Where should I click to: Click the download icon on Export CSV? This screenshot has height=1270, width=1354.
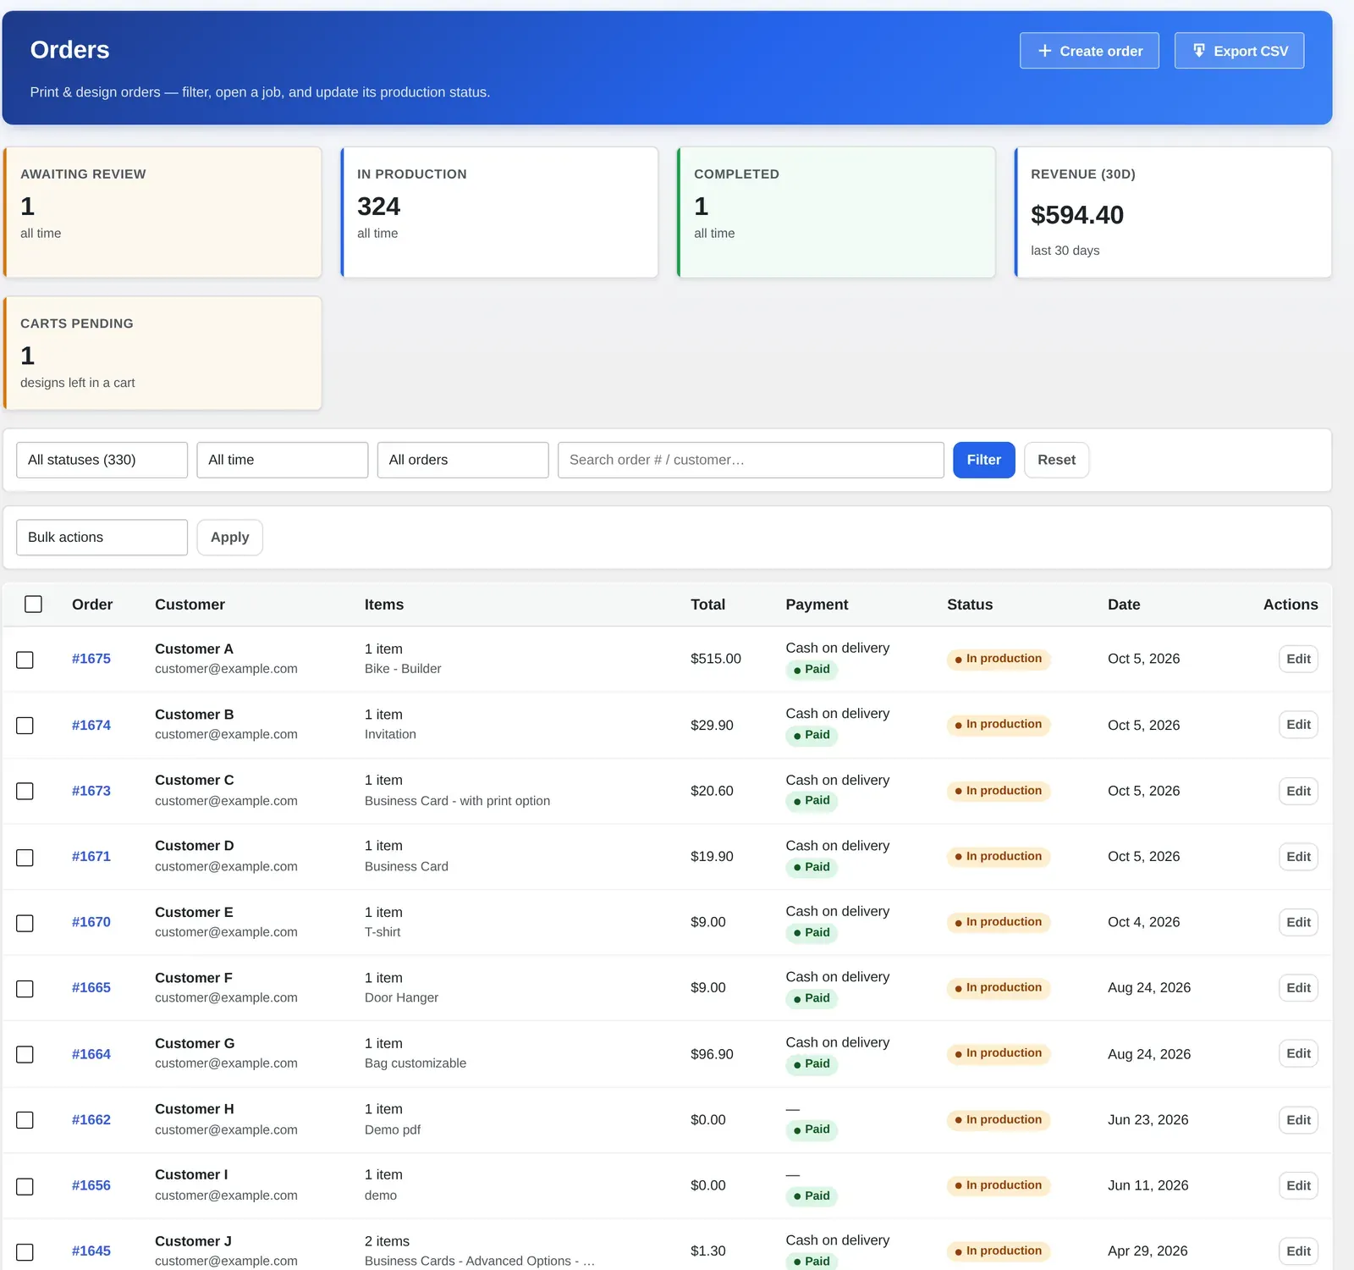(x=1198, y=51)
